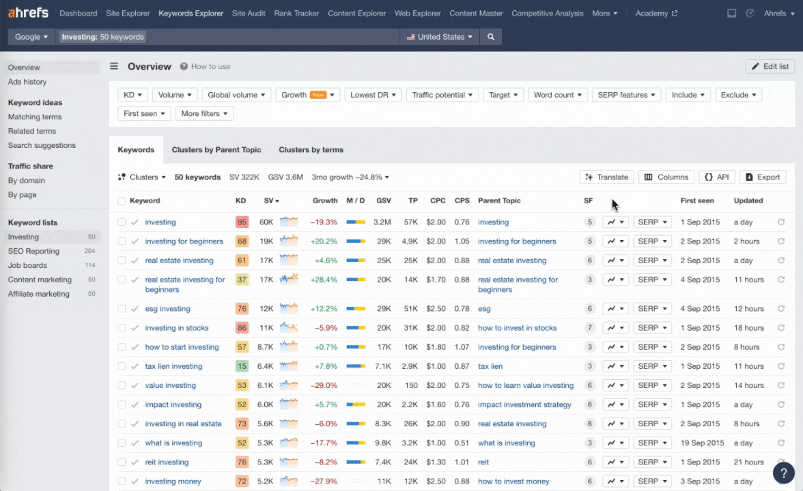
Task: Click the search magnifier in top bar
Action: click(490, 37)
